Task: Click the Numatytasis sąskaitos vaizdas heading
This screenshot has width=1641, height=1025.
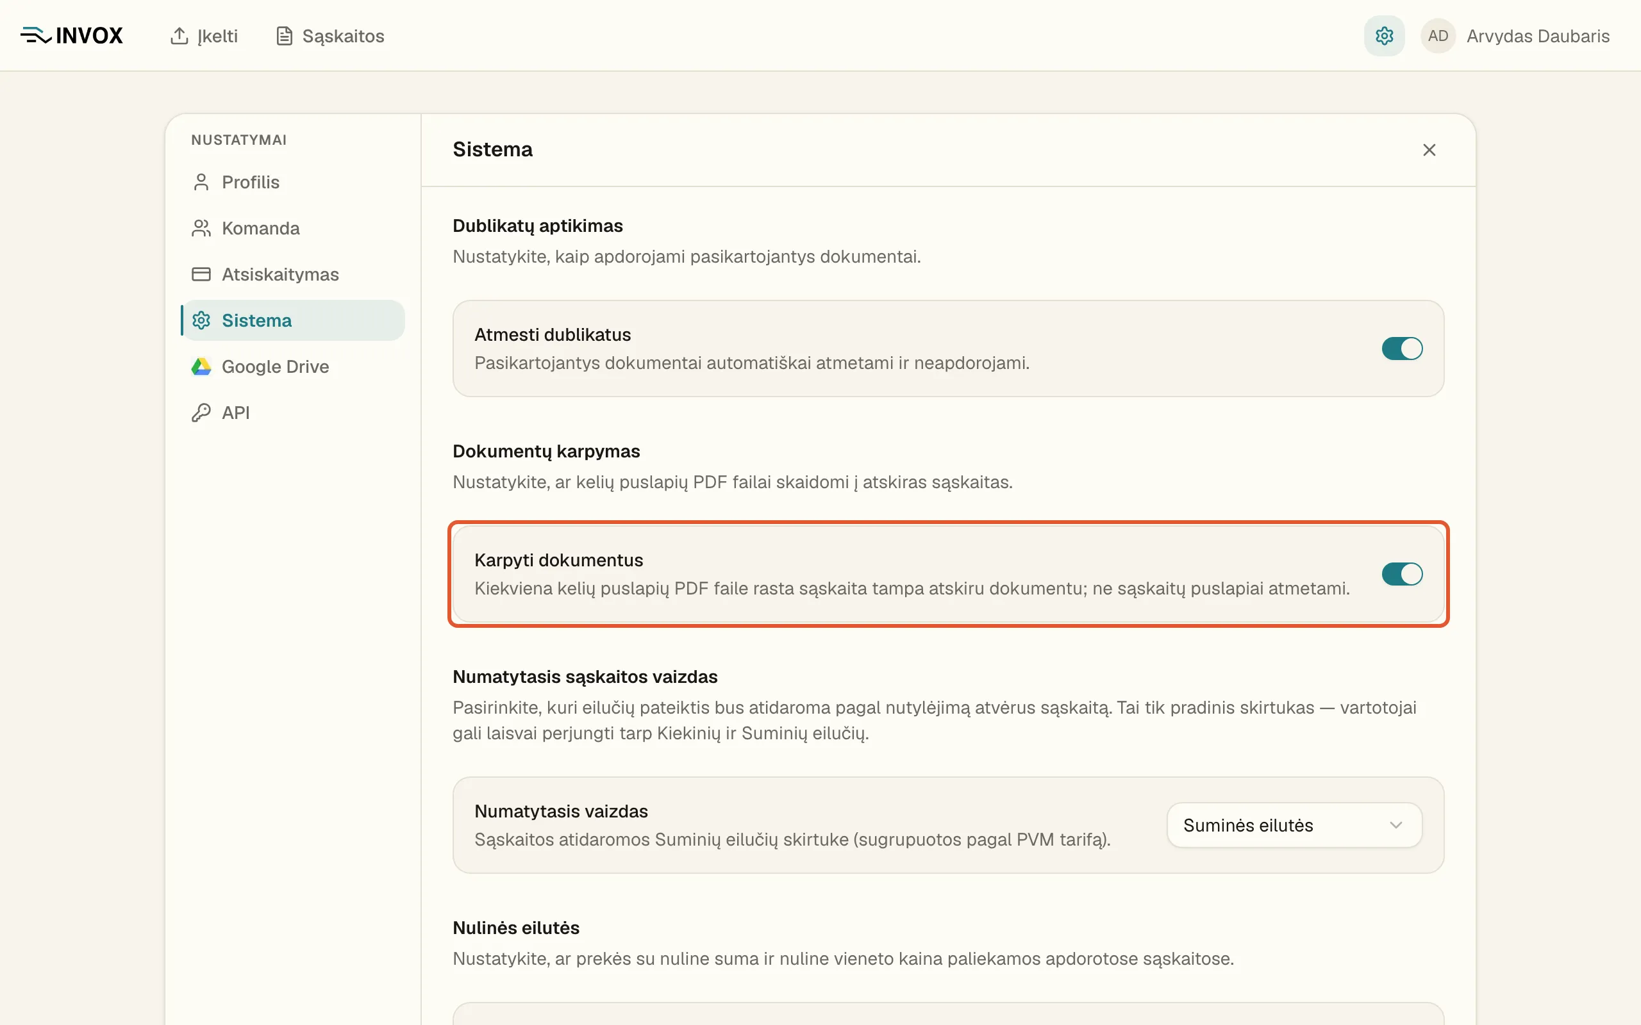Action: point(585,676)
